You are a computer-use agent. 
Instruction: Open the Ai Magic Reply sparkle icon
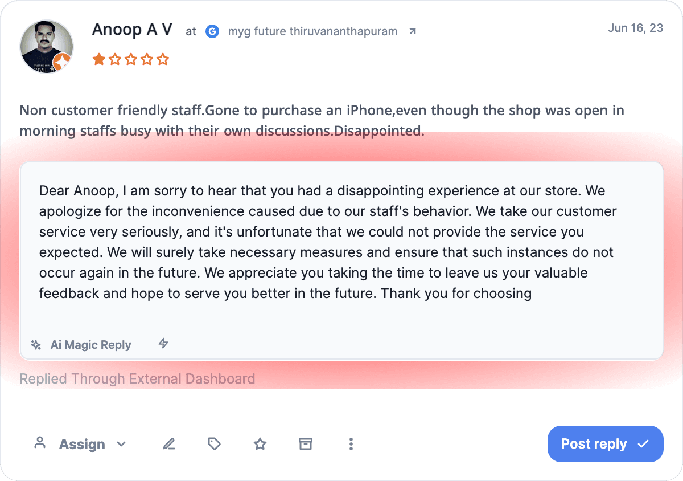click(x=35, y=344)
